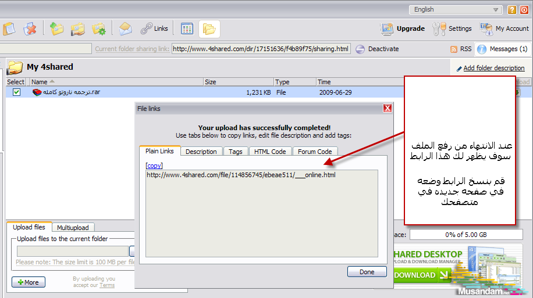Click the orange help question mark icon

pos(512,10)
